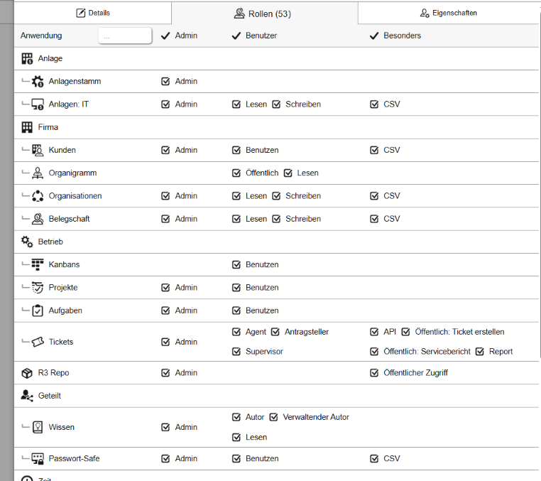This screenshot has height=481, width=541.
Task: Open the Eigenschaften tab
Action: coord(449,13)
